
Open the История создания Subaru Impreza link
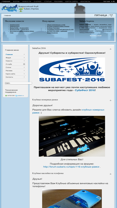click(x=58, y=27)
